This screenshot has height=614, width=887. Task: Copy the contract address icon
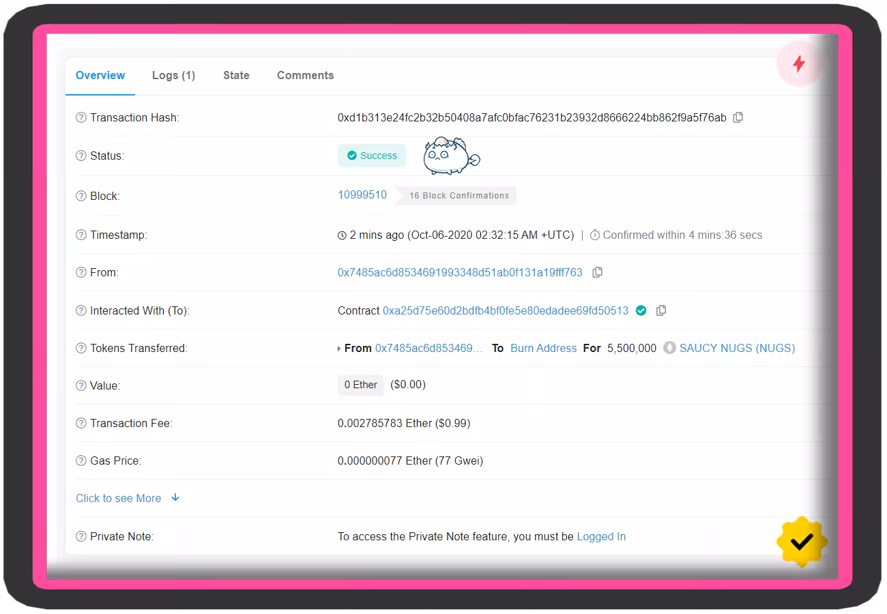[x=660, y=310]
